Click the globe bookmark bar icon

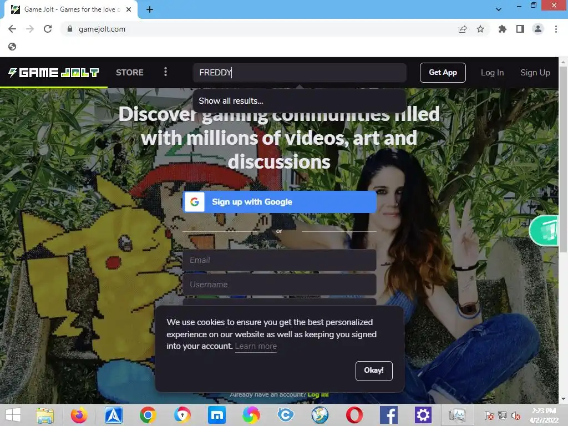click(12, 47)
